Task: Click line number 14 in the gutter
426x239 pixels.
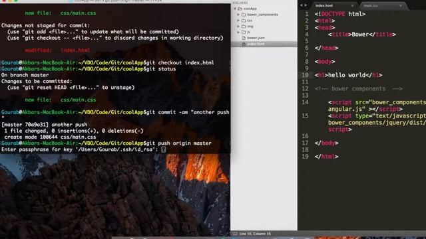Action: [305, 102]
